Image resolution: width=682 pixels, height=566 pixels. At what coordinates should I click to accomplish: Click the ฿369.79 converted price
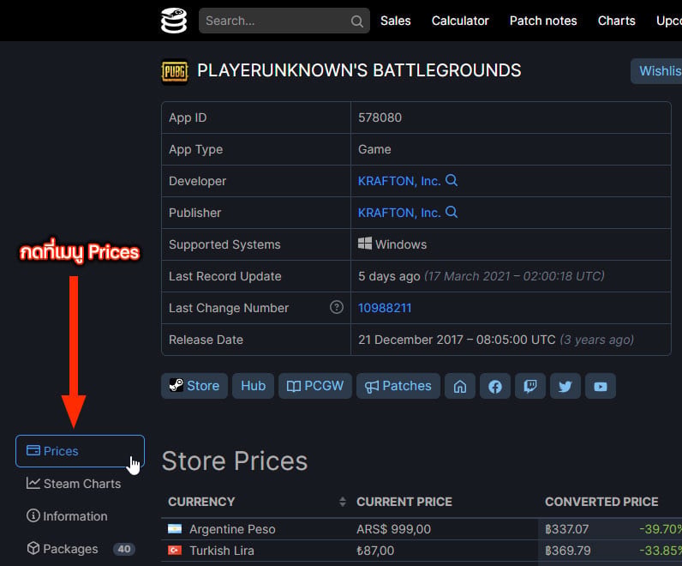[567, 551]
